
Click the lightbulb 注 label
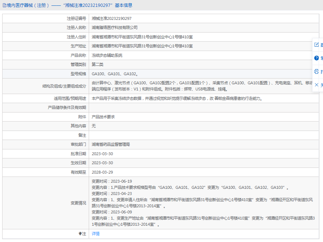point(83,234)
